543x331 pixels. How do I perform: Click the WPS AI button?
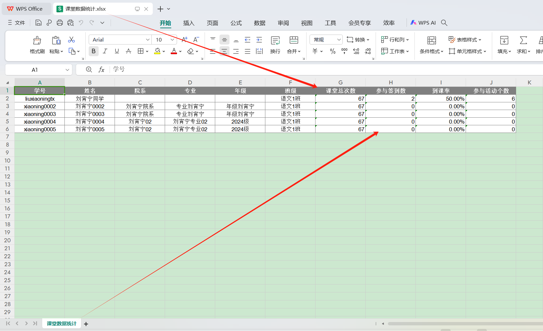(423, 23)
